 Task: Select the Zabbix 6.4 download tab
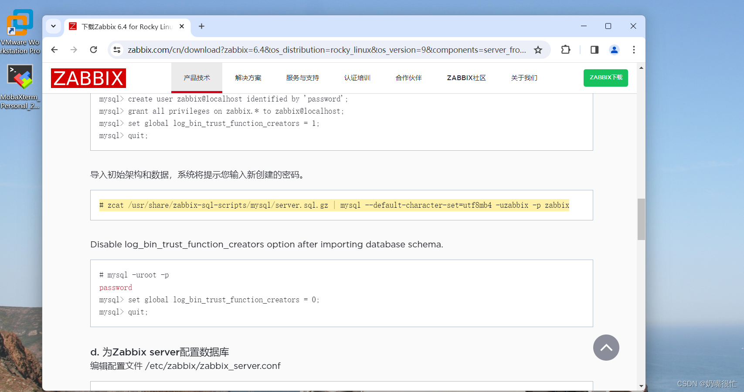tap(126, 27)
